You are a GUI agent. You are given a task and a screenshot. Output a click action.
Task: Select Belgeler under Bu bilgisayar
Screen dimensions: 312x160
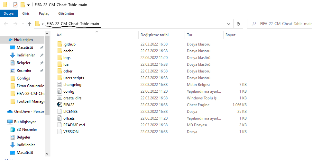[23, 137]
